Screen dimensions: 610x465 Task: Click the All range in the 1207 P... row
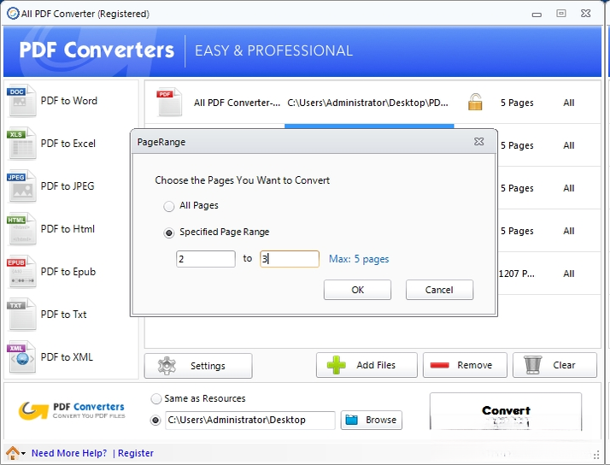[x=569, y=274]
